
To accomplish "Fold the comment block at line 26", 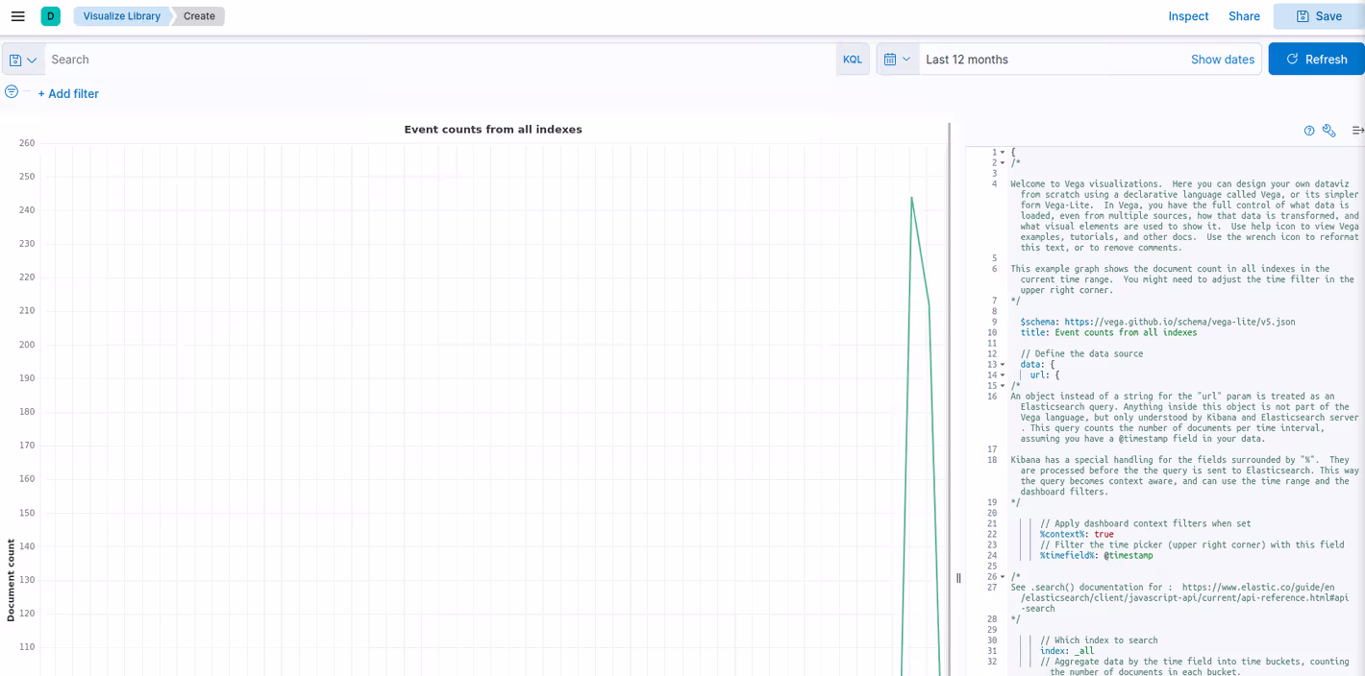I will (x=1003, y=577).
